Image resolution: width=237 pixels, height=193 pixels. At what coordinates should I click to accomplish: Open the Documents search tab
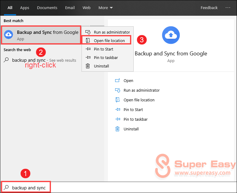[47, 8]
